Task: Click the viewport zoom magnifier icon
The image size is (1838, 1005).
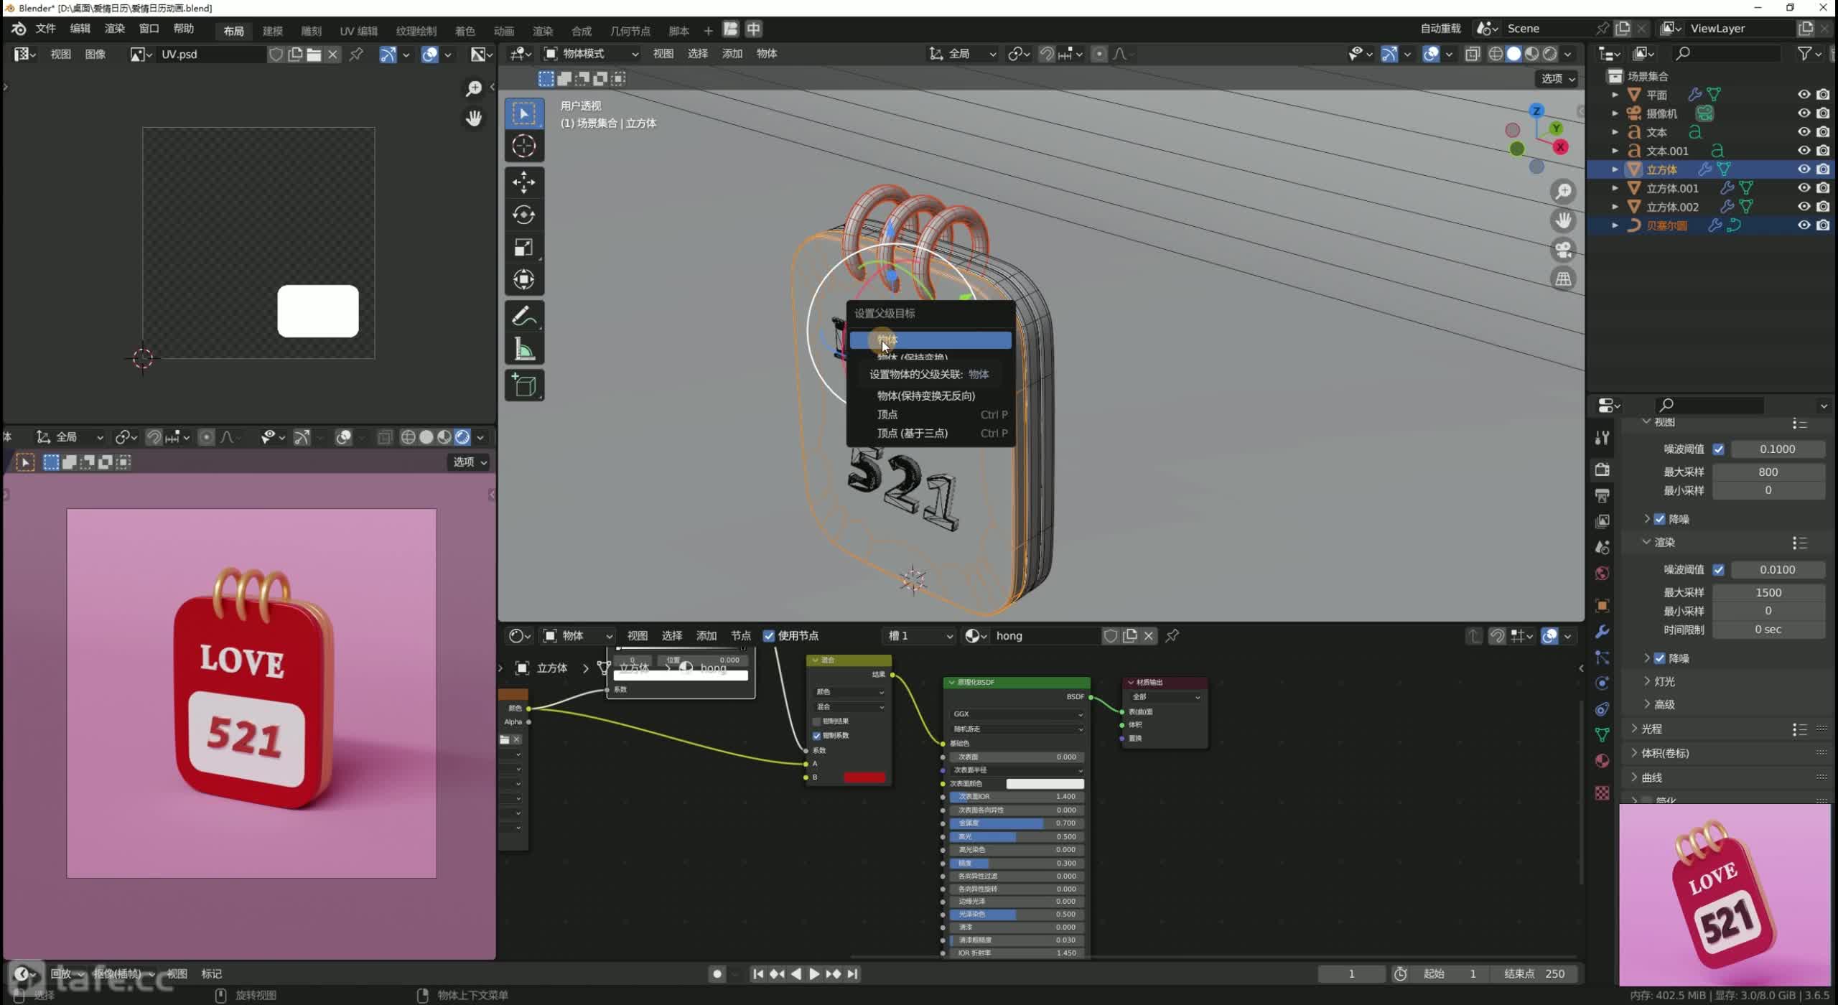Action: tap(1563, 192)
